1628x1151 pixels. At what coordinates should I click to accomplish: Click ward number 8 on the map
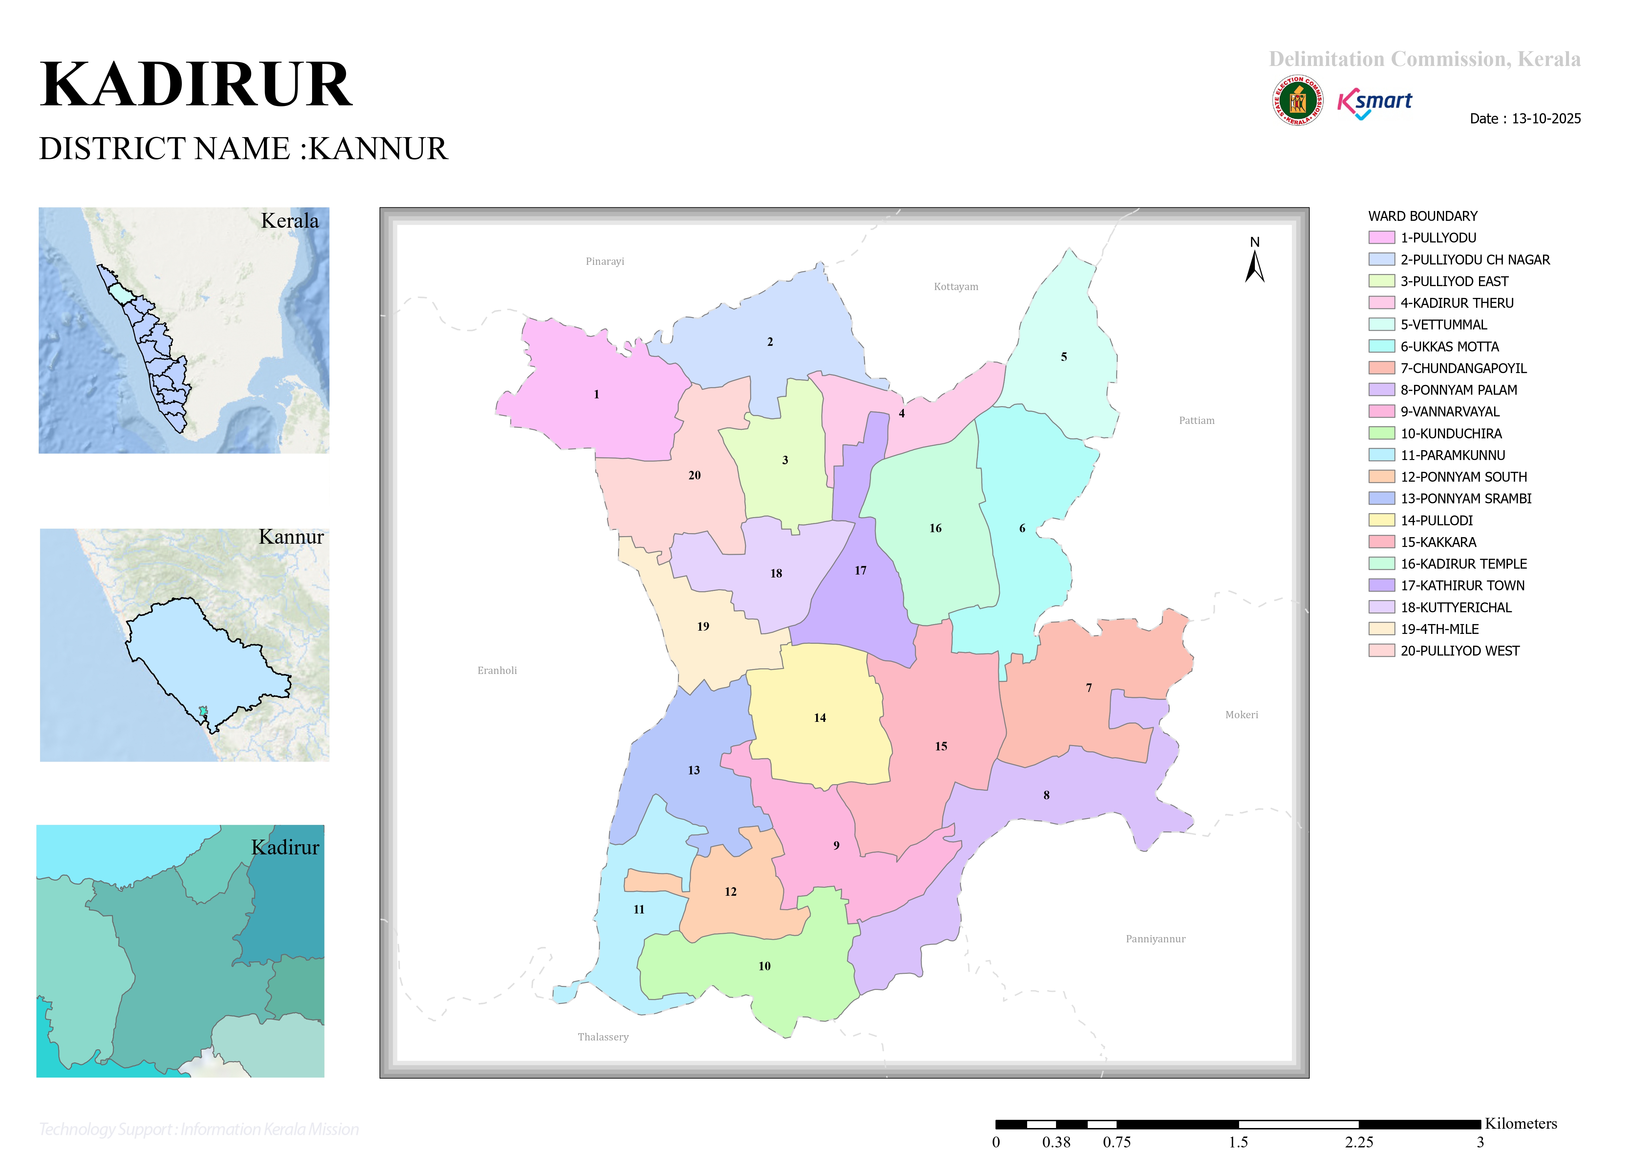1047,795
